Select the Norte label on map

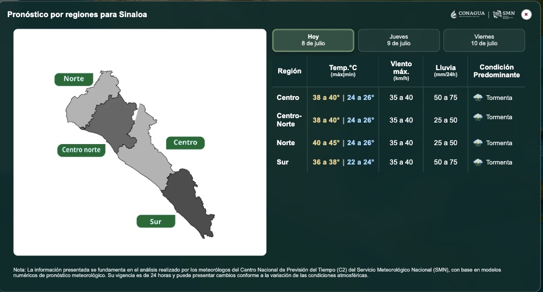(74, 79)
